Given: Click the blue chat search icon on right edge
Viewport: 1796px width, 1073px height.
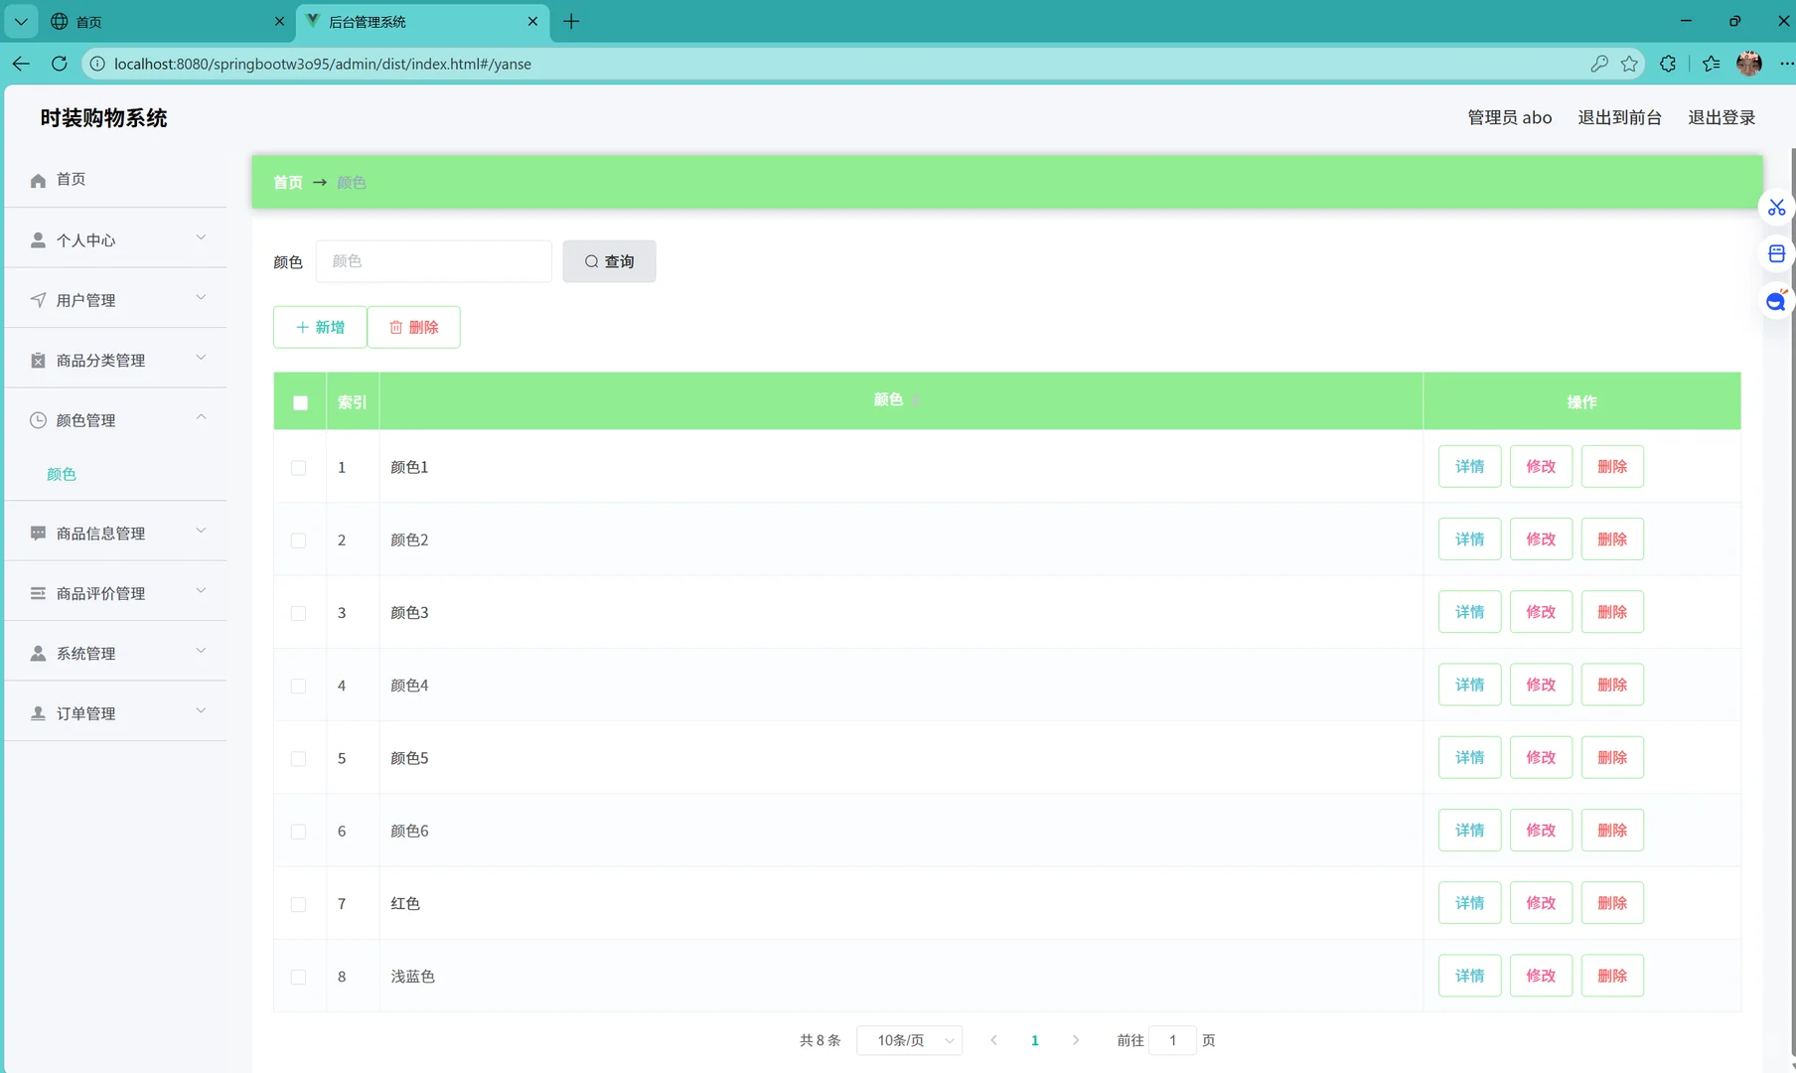Looking at the screenshot, I should (x=1776, y=301).
